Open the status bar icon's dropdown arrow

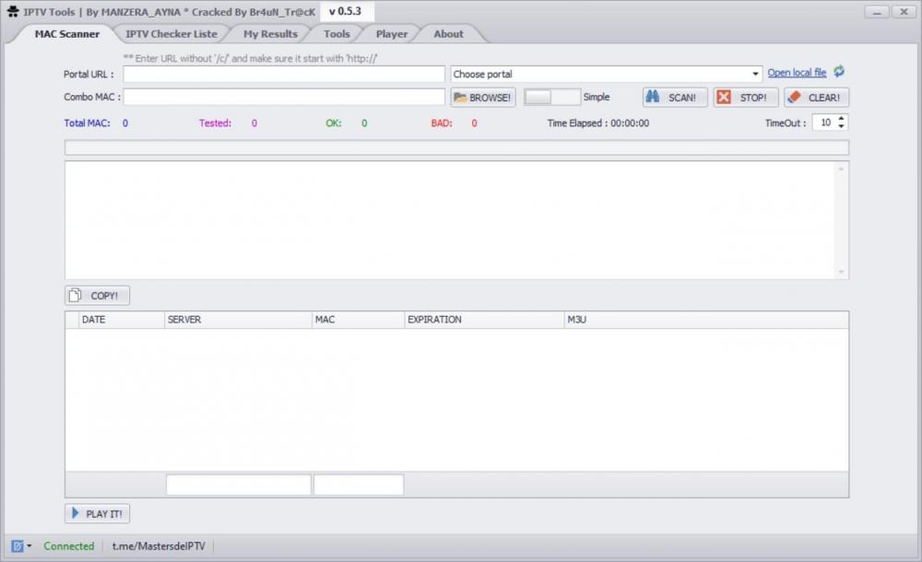29,546
